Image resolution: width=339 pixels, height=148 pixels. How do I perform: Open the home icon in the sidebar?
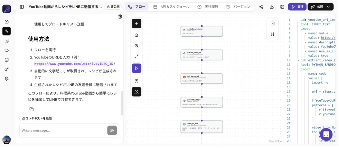pyautogui.click(x=7, y=22)
